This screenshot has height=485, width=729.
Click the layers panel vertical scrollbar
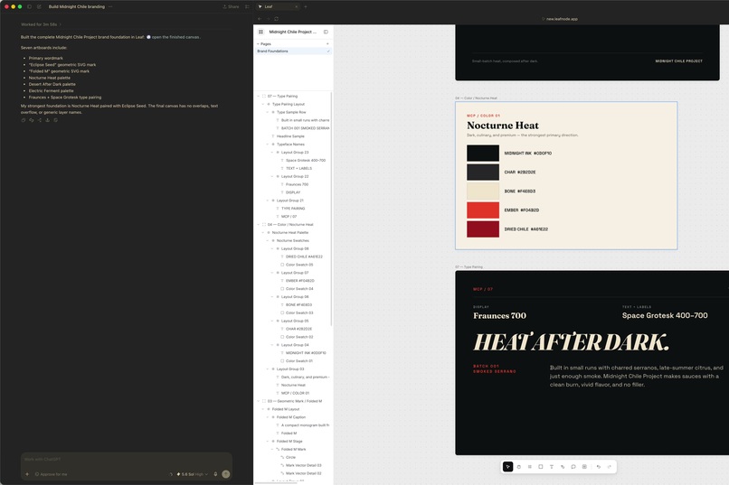click(x=332, y=209)
